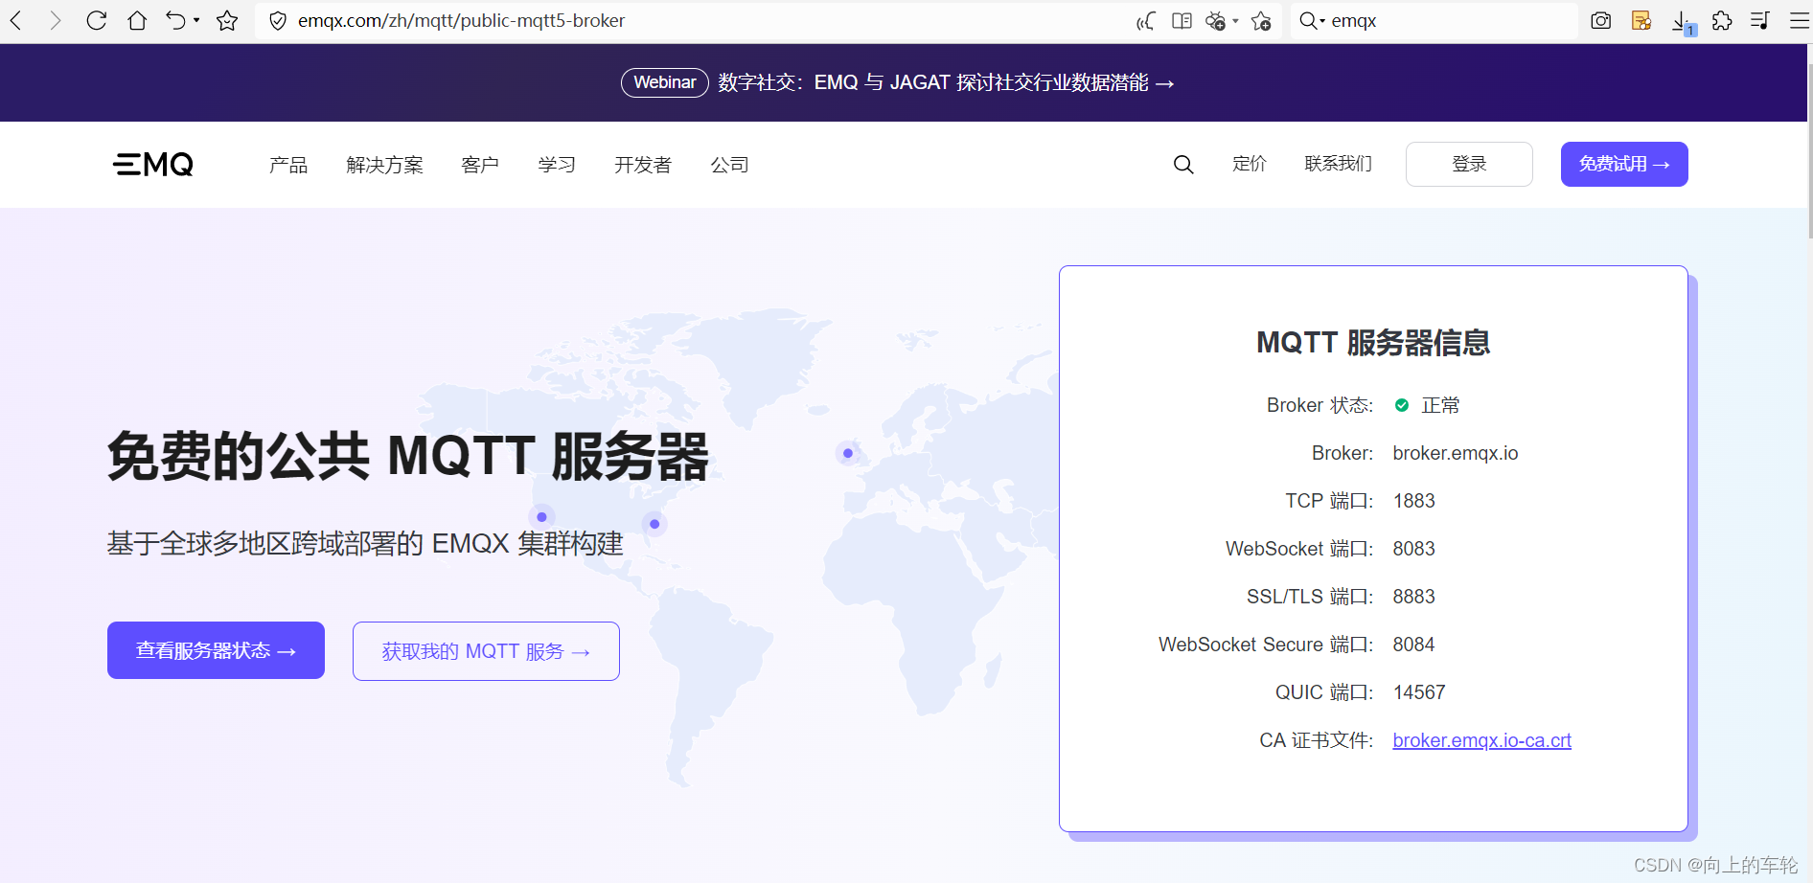Screen dimensions: 1813x883
Task: Toggle reader mode book icon
Action: click(1182, 21)
